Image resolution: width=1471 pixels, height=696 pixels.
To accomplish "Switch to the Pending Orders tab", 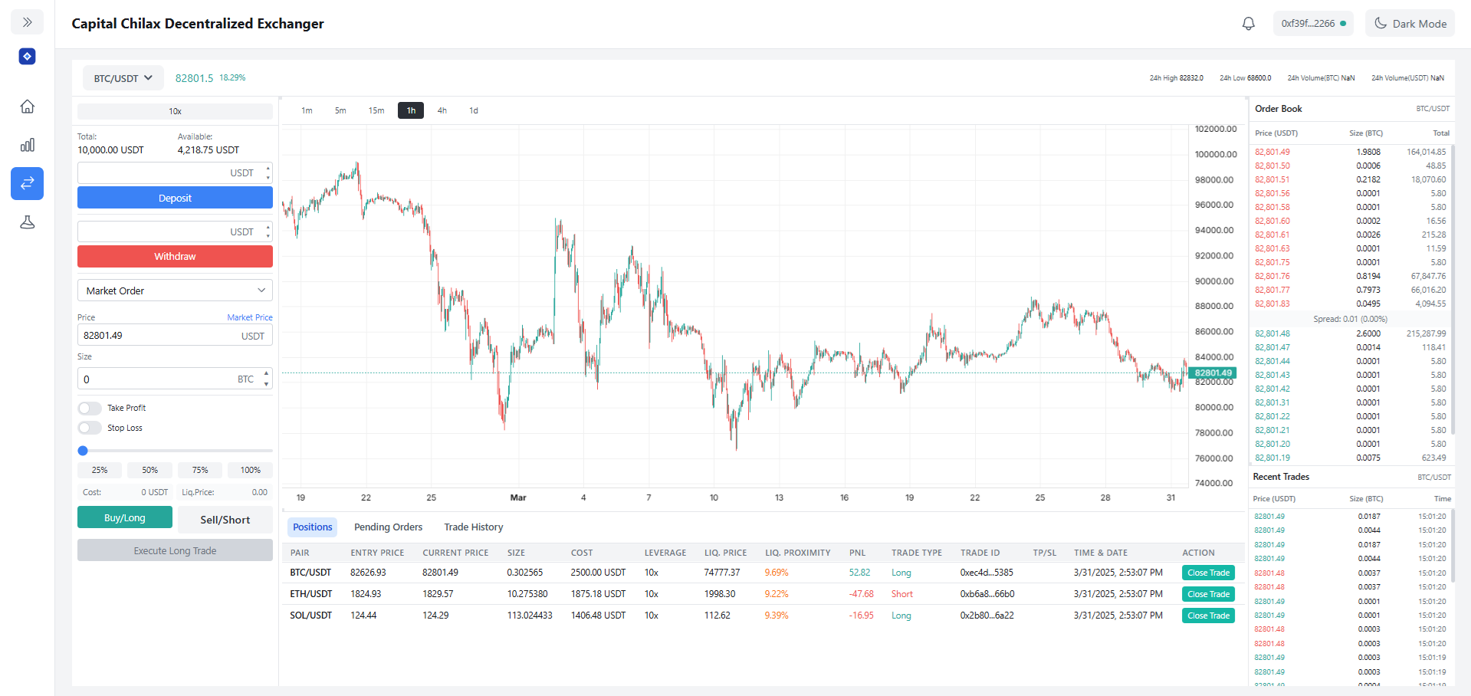I will coord(388,527).
